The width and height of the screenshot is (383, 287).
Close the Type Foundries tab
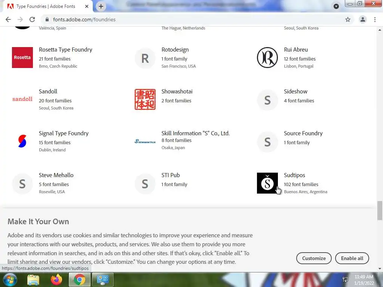pyautogui.click(x=87, y=6)
